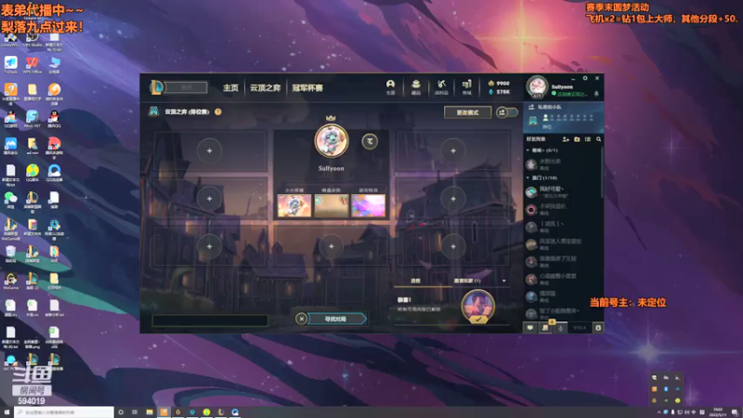This screenshot has width=743, height=418.
Task: Click the large Sullyoon avatar in the lobby card
Action: 332,141
